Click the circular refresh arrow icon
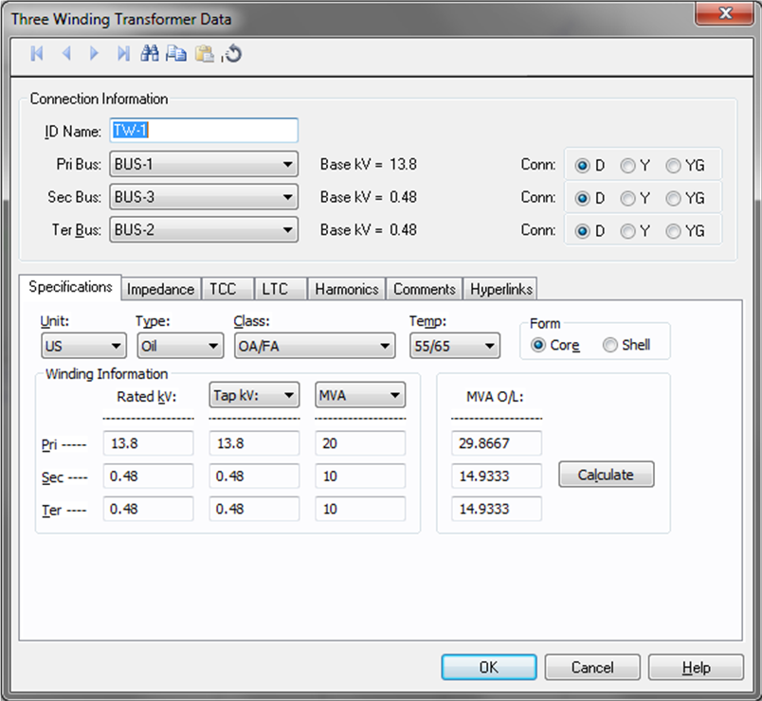This screenshot has width=762, height=701. [233, 54]
